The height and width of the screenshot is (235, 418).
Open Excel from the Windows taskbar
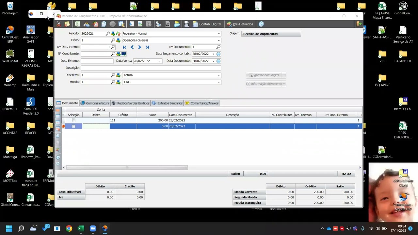tap(81, 228)
